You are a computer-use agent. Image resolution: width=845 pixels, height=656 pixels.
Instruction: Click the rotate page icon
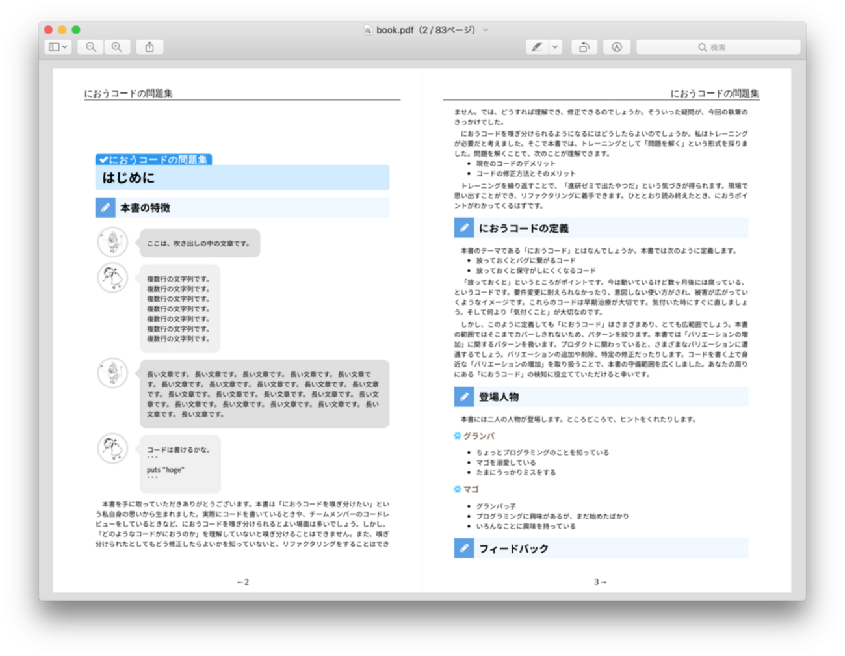pyautogui.click(x=584, y=47)
